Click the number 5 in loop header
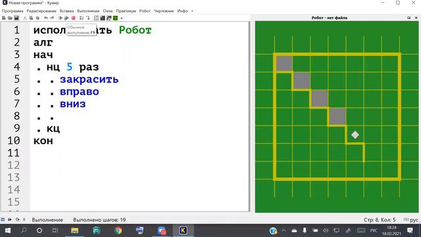 click(x=70, y=67)
